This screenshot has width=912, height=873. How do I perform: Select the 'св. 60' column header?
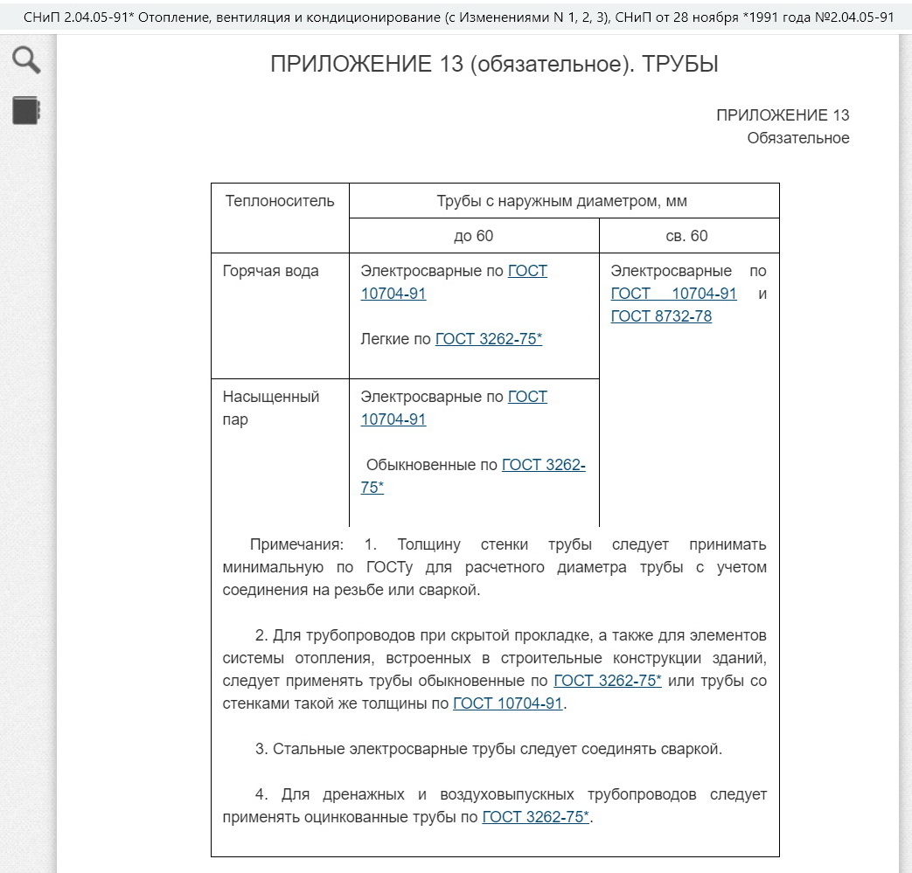coord(687,236)
